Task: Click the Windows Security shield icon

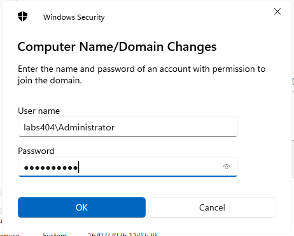Action: click(x=22, y=17)
